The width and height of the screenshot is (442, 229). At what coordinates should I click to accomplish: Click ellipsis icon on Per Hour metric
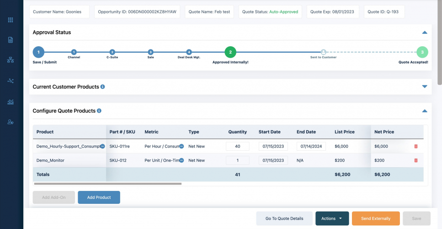tap(181, 146)
